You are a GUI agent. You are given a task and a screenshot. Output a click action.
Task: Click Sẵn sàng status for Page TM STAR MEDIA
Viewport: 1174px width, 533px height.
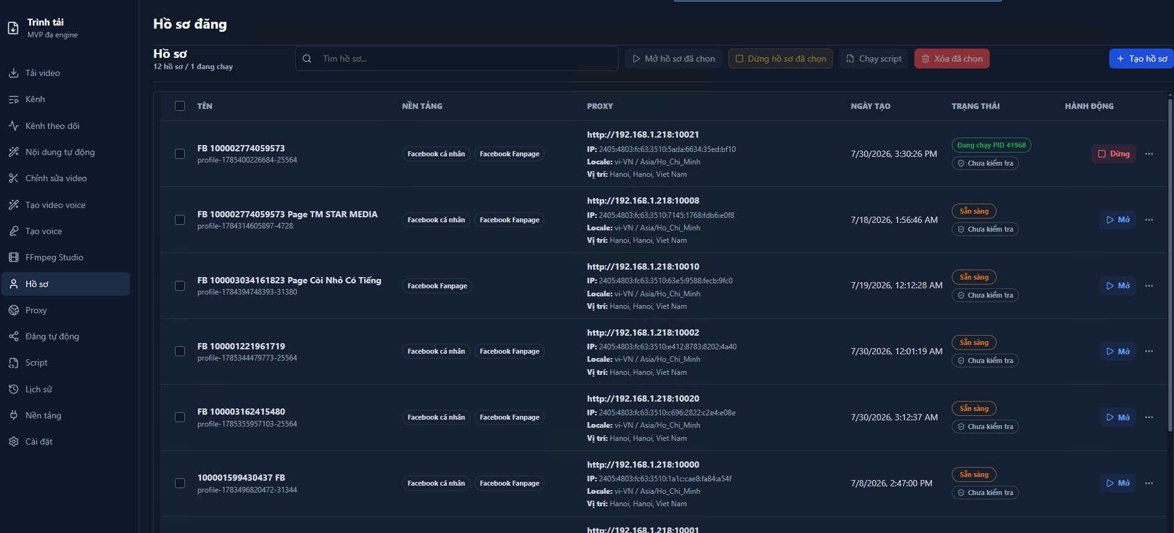(974, 211)
